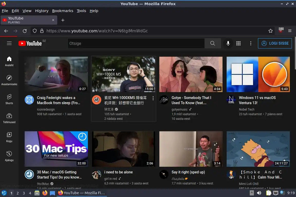Viewport: 296px width, 197px height.
Task: Open the taskbar start menu icon
Action: [x=4, y=193]
